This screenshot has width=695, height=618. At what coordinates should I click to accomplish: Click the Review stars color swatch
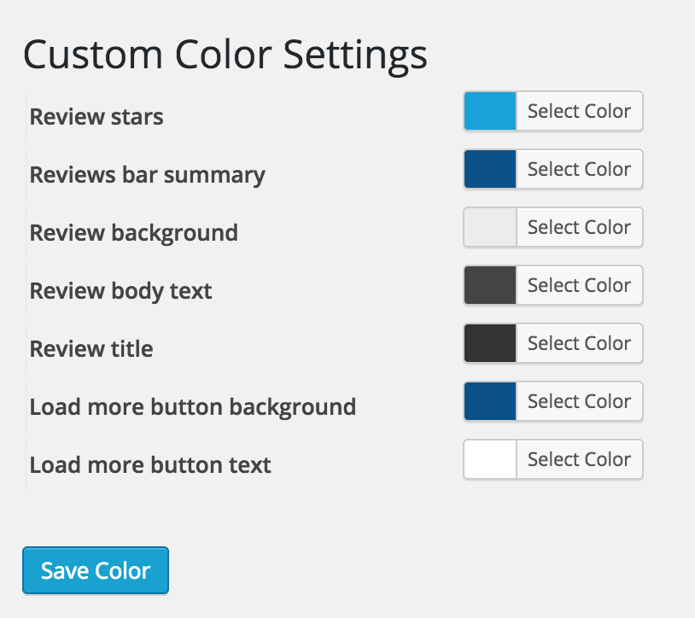pyautogui.click(x=488, y=111)
